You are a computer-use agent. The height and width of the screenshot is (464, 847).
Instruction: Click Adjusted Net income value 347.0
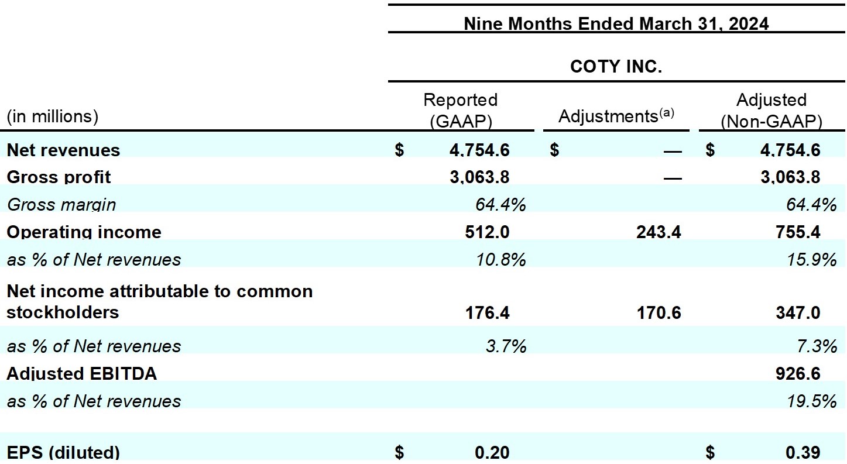coord(798,312)
